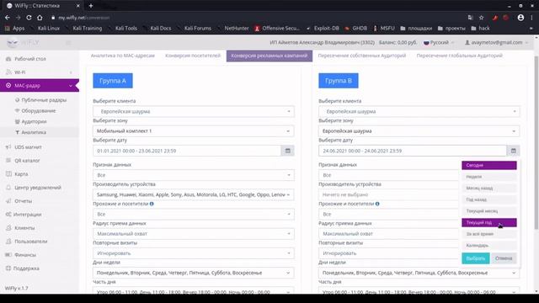
Task: Cancel date picker with Отмена button
Action: coord(504,258)
